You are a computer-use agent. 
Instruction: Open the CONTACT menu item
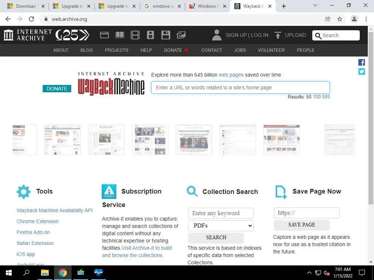pos(212,50)
